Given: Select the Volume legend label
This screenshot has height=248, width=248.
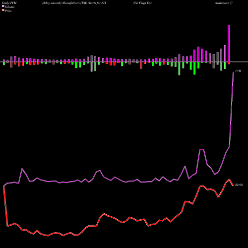Looking at the screenshot, I should [9, 7].
